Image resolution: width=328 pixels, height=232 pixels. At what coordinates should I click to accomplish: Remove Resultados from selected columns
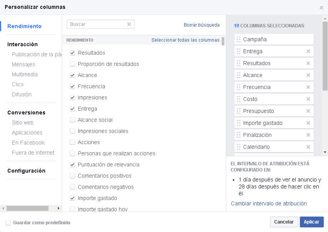pos(308,63)
